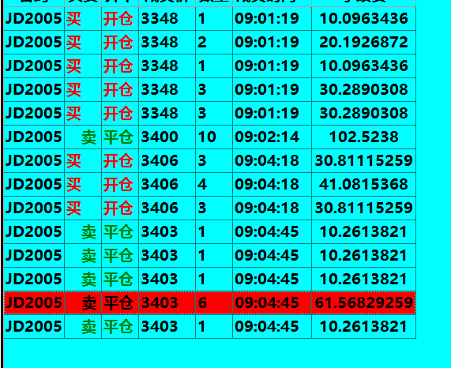Image resolution: width=451 pixels, height=368 pixels.
Task: Click 平仓 in the 3400 price row
Action: tap(118, 137)
